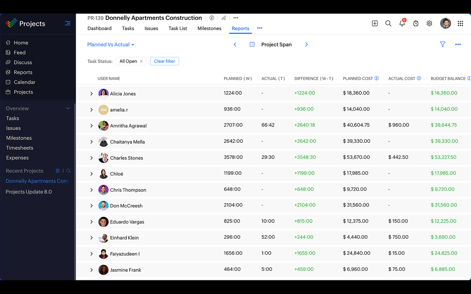471x294 pixels.
Task: Collapse sidebar with hamburger menu icon
Action: coord(68,24)
